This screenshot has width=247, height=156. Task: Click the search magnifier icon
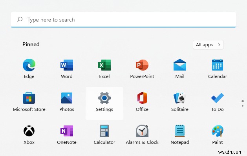[x=20, y=20]
